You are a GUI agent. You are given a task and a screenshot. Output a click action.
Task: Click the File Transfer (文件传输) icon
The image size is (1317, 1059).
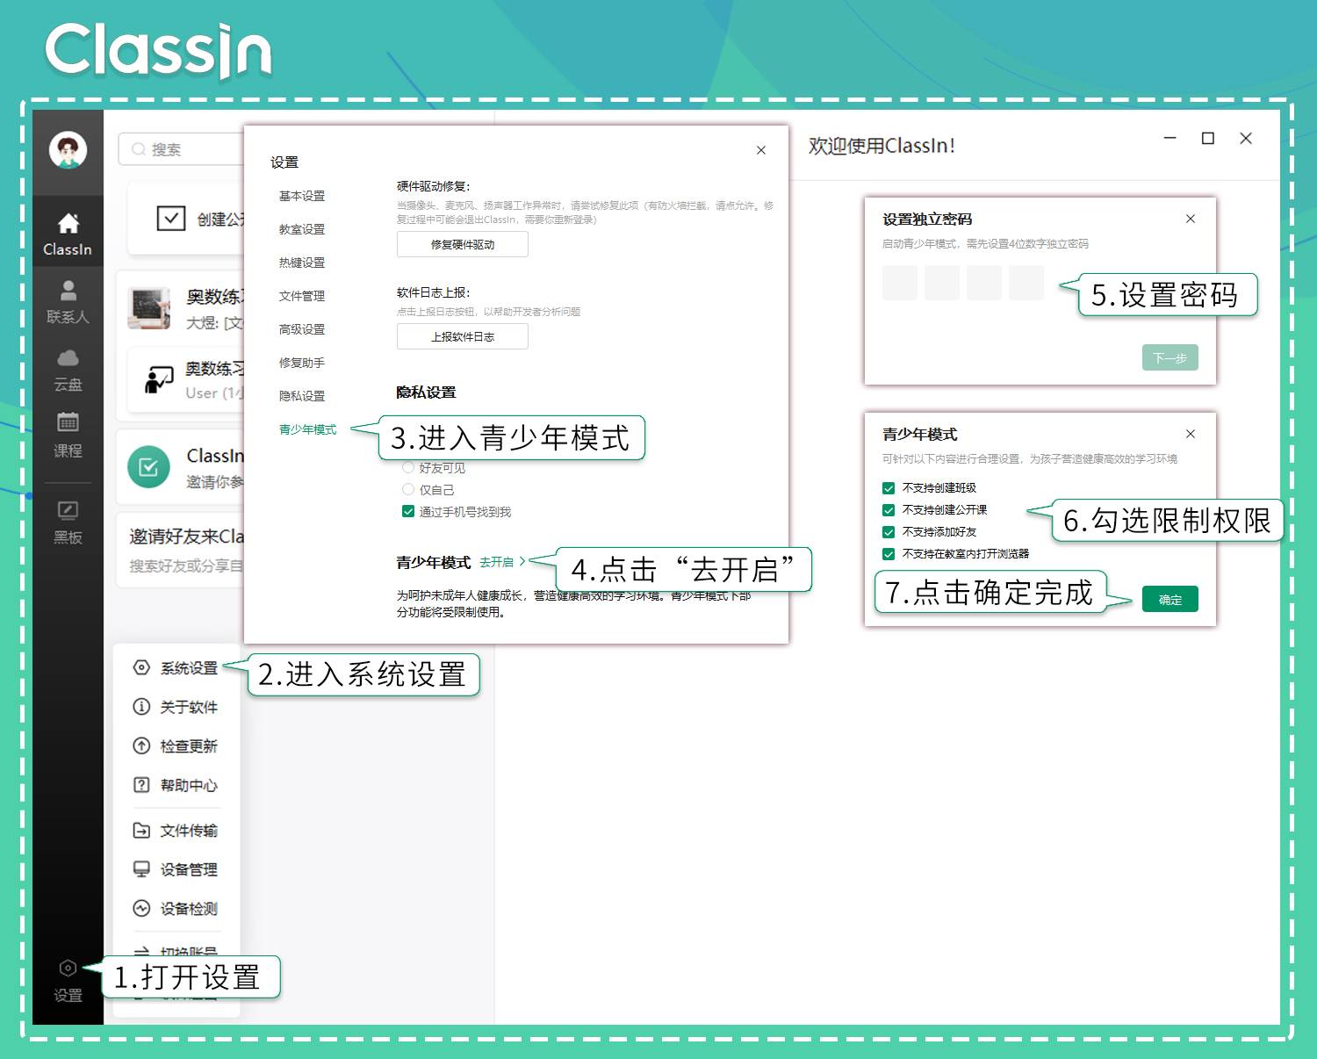tap(141, 830)
